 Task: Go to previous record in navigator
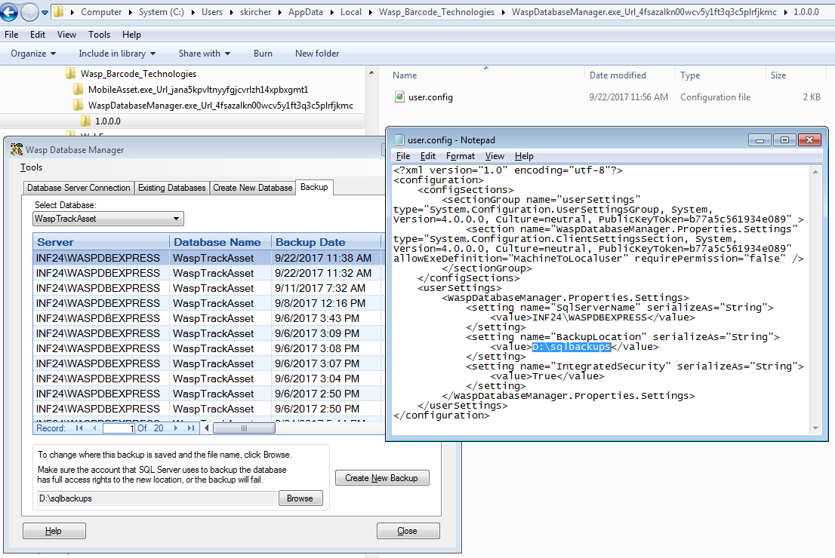point(94,428)
